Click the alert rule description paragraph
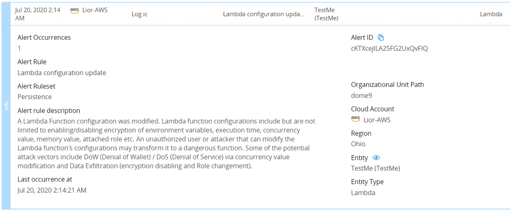 tap(166, 144)
